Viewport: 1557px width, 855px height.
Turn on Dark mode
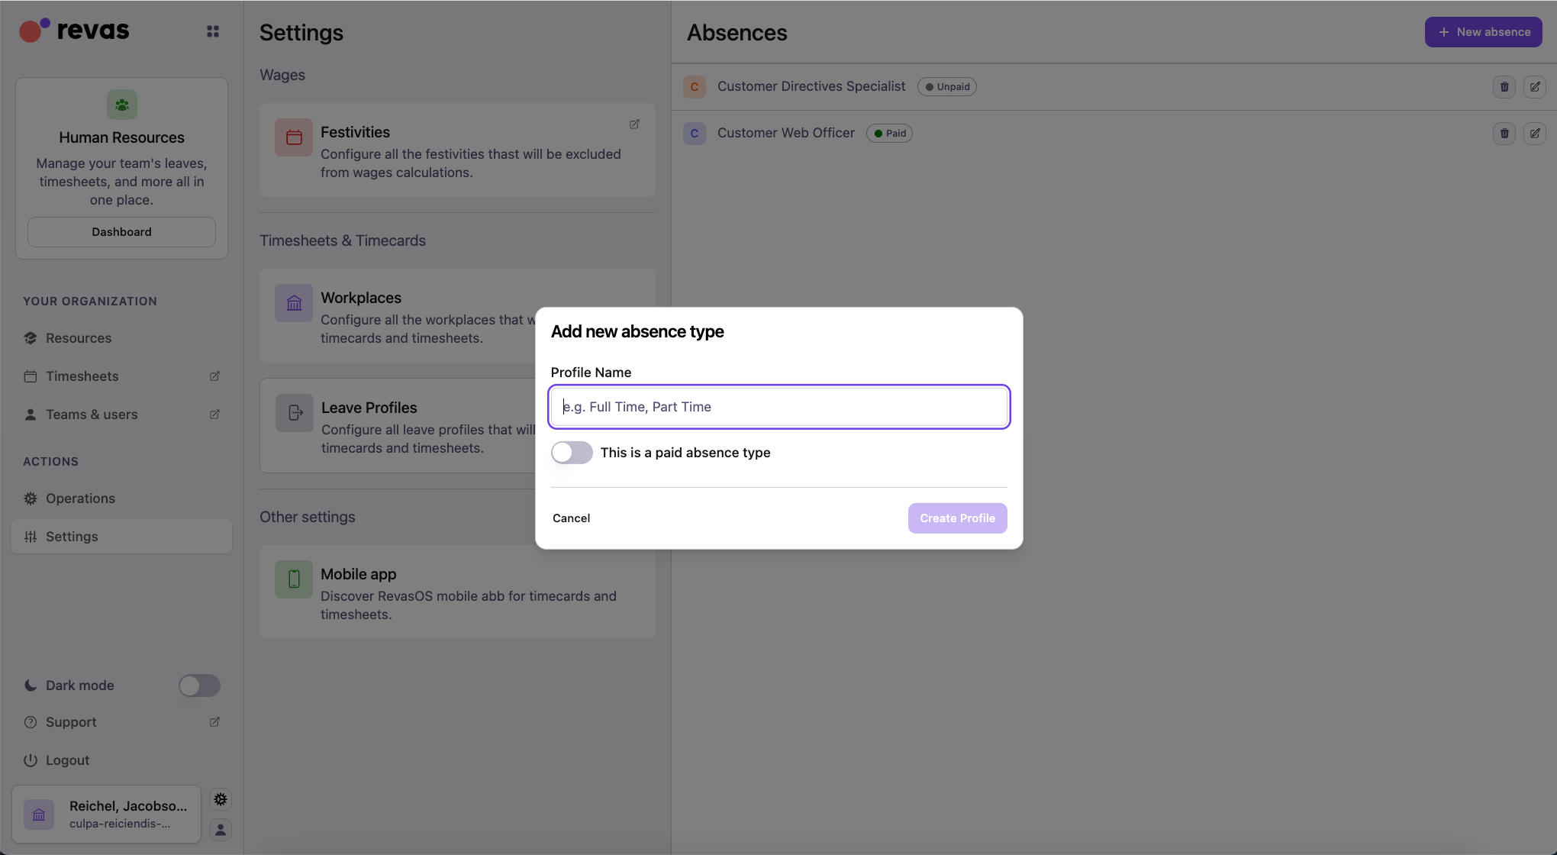[199, 685]
